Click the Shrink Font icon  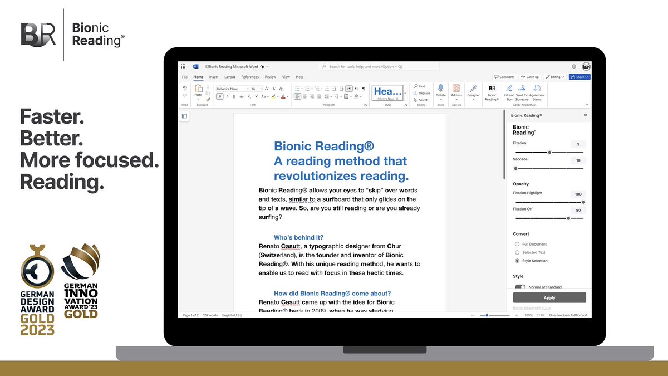point(274,88)
